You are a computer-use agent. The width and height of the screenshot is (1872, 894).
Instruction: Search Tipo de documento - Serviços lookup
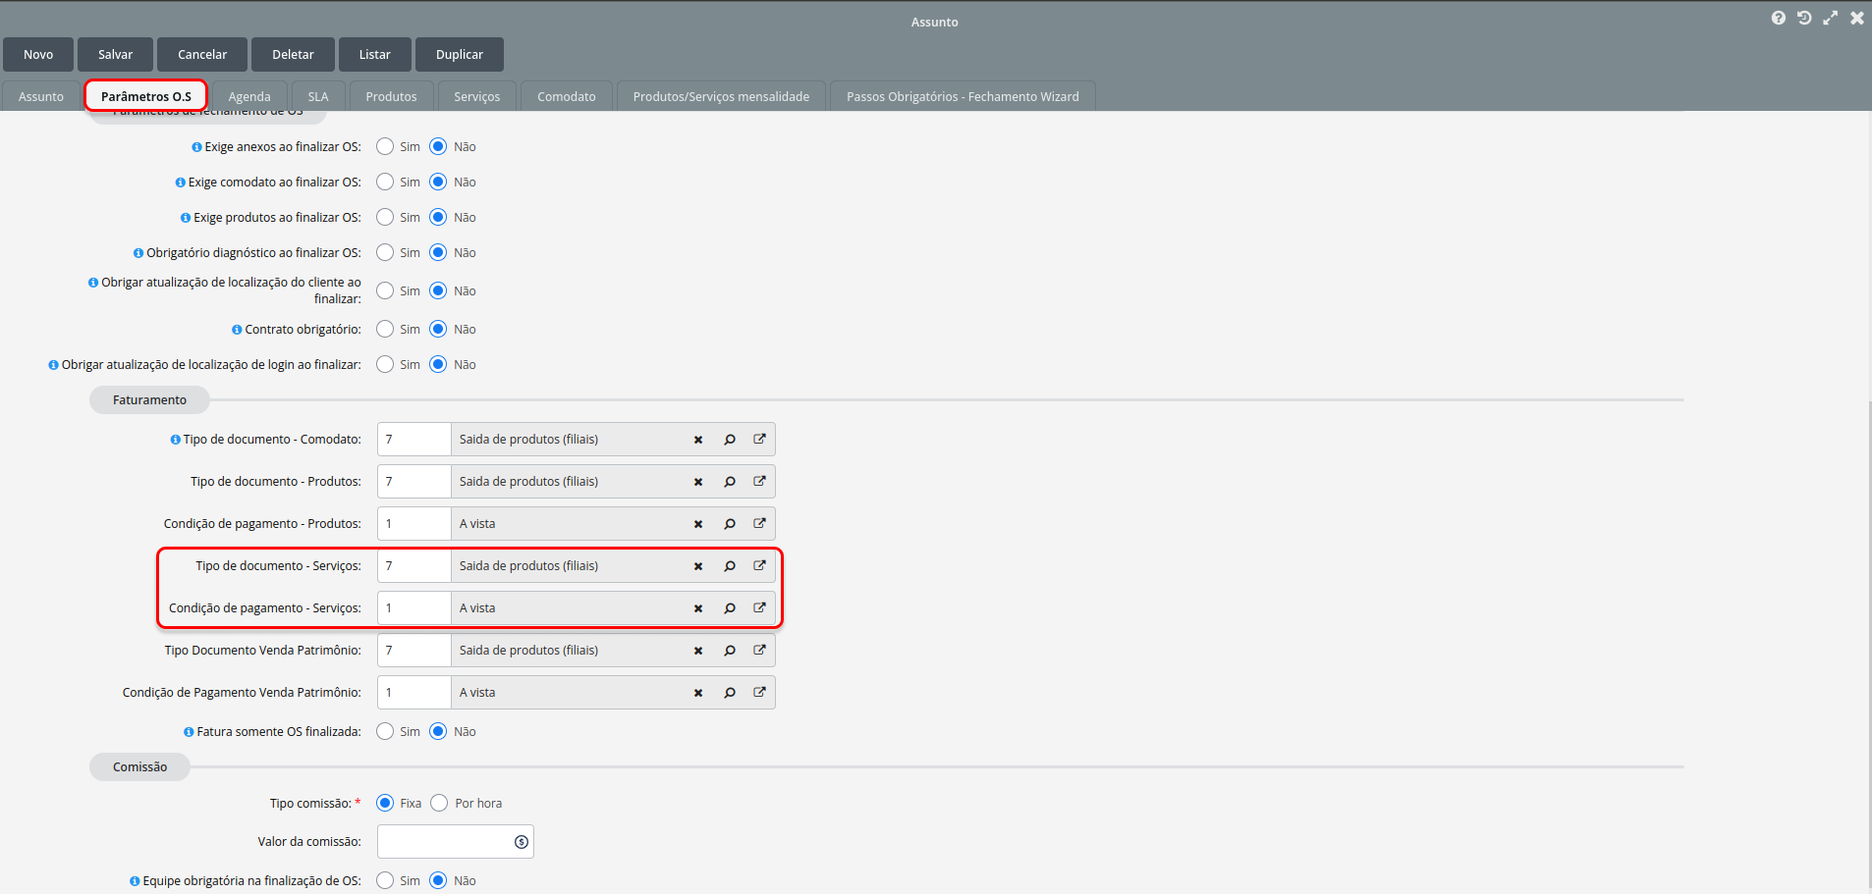730,566
